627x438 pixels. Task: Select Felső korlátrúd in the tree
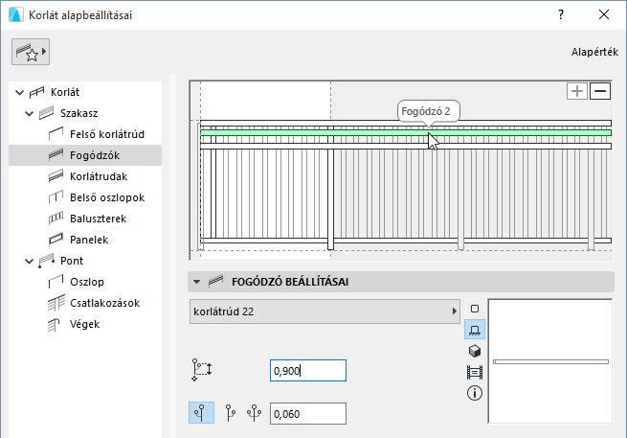point(85,134)
